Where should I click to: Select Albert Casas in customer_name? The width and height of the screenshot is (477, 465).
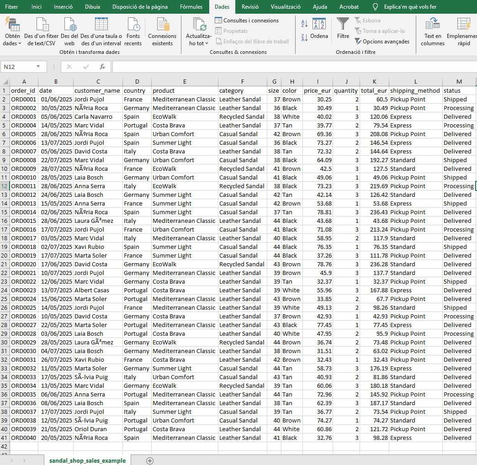98,291
